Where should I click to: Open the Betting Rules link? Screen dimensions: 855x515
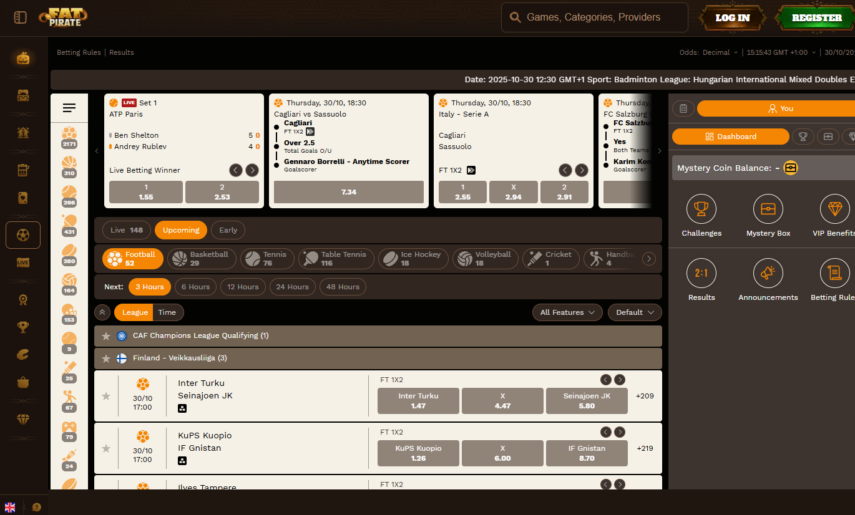[79, 52]
